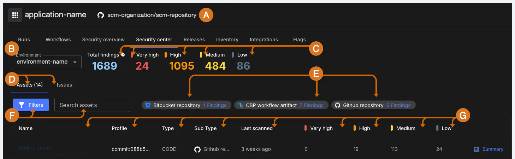Open the 7 Findings link
This screenshot has height=159, width=515.
tap(311, 105)
